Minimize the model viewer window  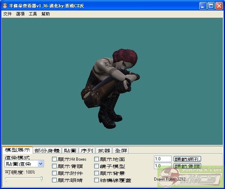(x=203, y=6)
